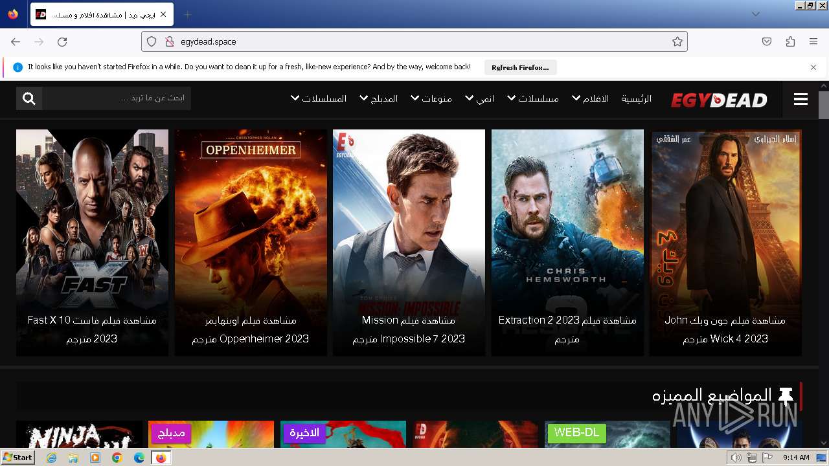Open the EgyDead hamburger menu
The height and width of the screenshot is (466, 829).
click(801, 99)
